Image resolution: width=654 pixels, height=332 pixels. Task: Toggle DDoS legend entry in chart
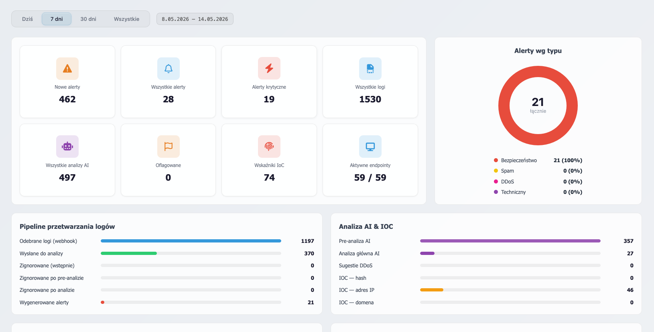(x=538, y=181)
